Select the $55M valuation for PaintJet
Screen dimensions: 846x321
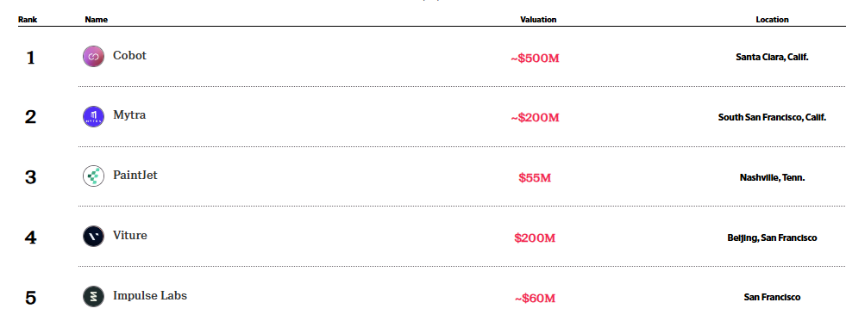(x=535, y=178)
